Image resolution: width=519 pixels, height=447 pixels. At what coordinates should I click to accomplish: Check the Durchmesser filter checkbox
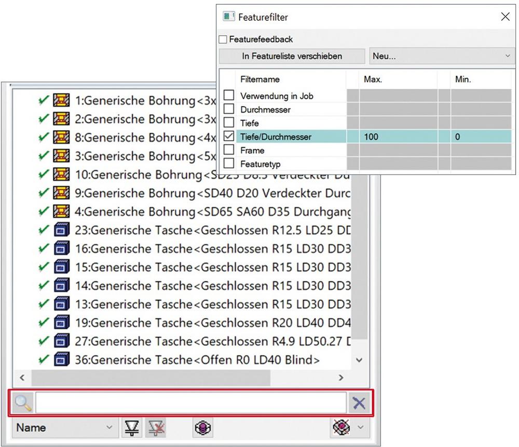click(229, 110)
